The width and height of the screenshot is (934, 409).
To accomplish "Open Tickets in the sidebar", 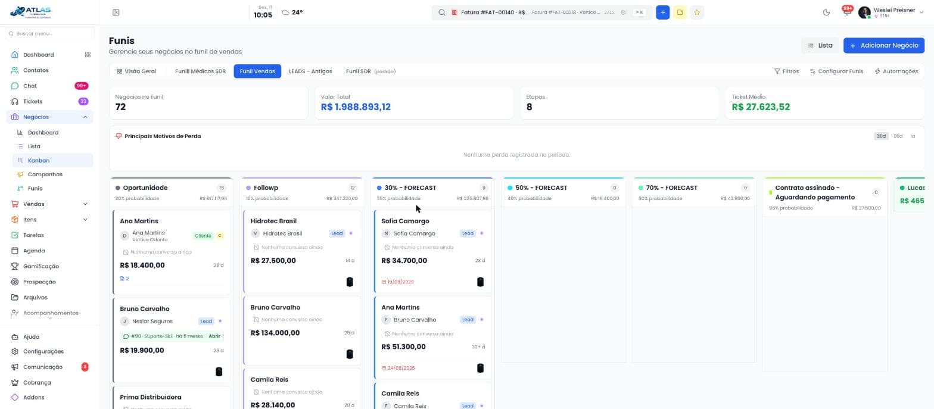I will point(50,101).
